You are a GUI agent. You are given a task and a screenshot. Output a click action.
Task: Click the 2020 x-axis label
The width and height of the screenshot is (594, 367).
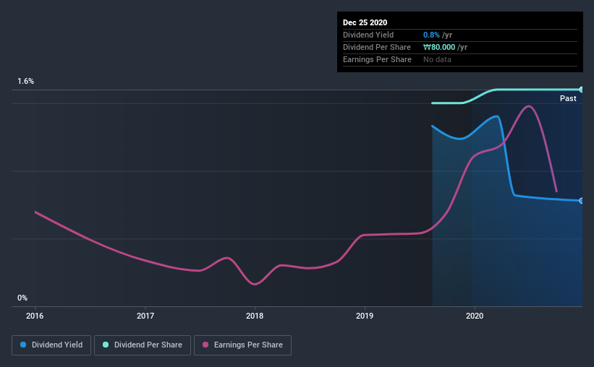475,316
